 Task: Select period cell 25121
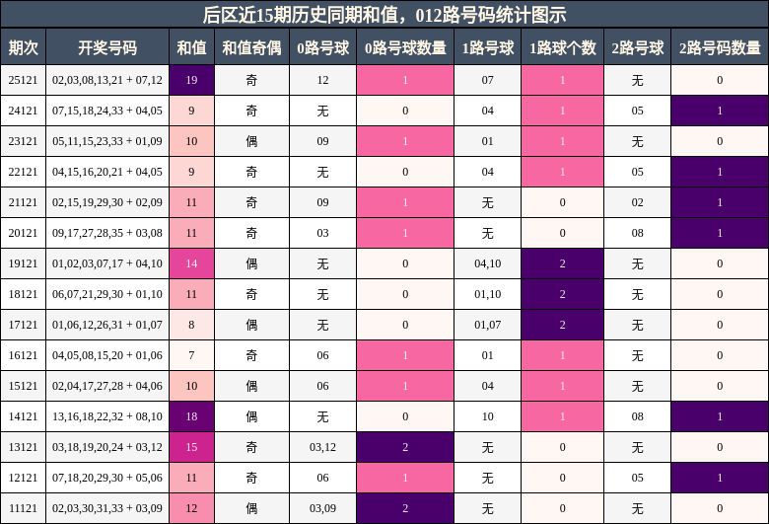pos(23,80)
